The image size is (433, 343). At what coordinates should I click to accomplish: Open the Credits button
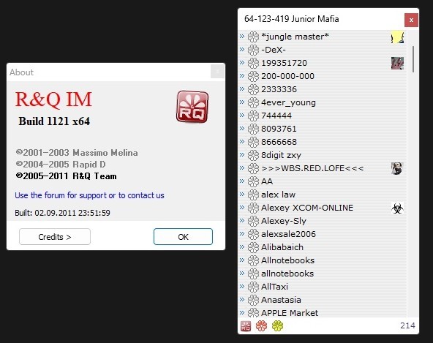click(55, 237)
